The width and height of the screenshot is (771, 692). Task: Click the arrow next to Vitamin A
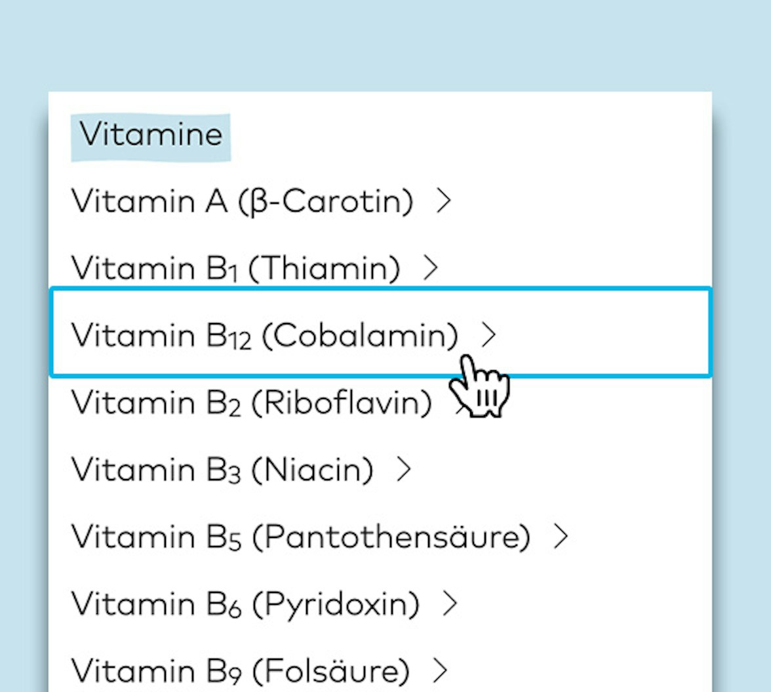444,201
